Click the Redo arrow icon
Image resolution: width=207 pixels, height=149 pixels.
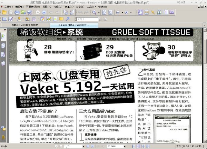point(86,12)
